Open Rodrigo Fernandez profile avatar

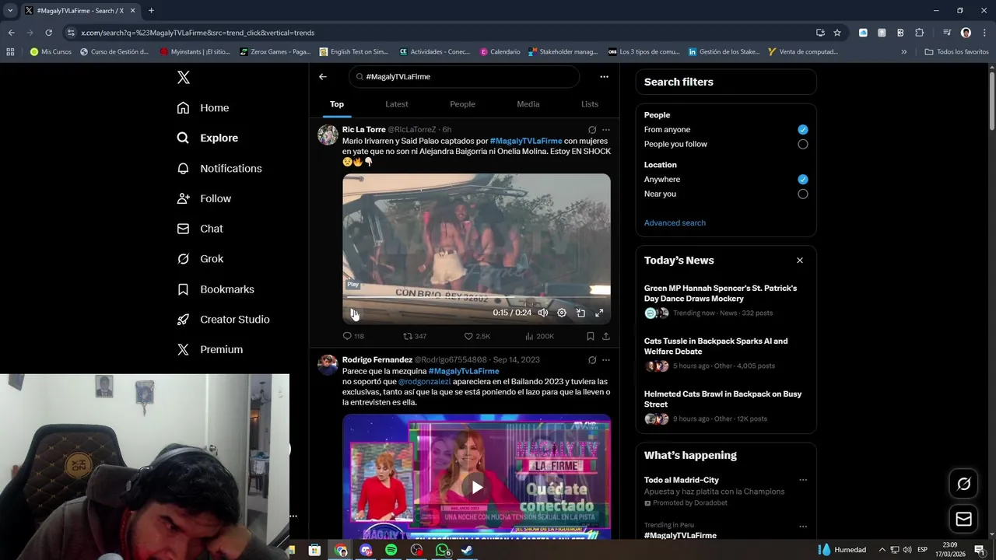328,365
